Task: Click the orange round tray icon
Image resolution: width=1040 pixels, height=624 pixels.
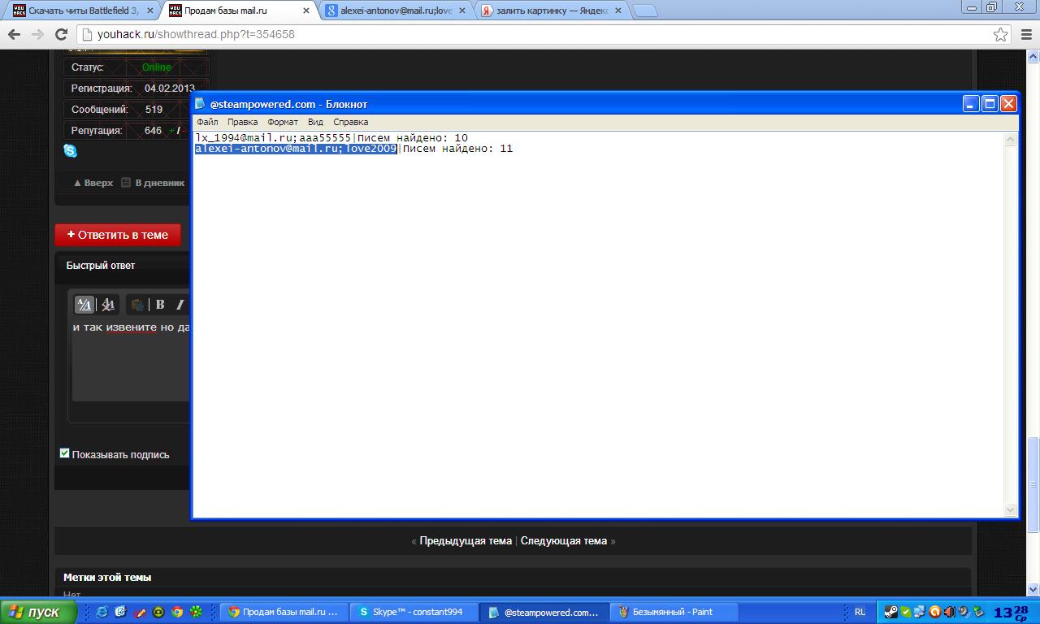Action: [934, 612]
